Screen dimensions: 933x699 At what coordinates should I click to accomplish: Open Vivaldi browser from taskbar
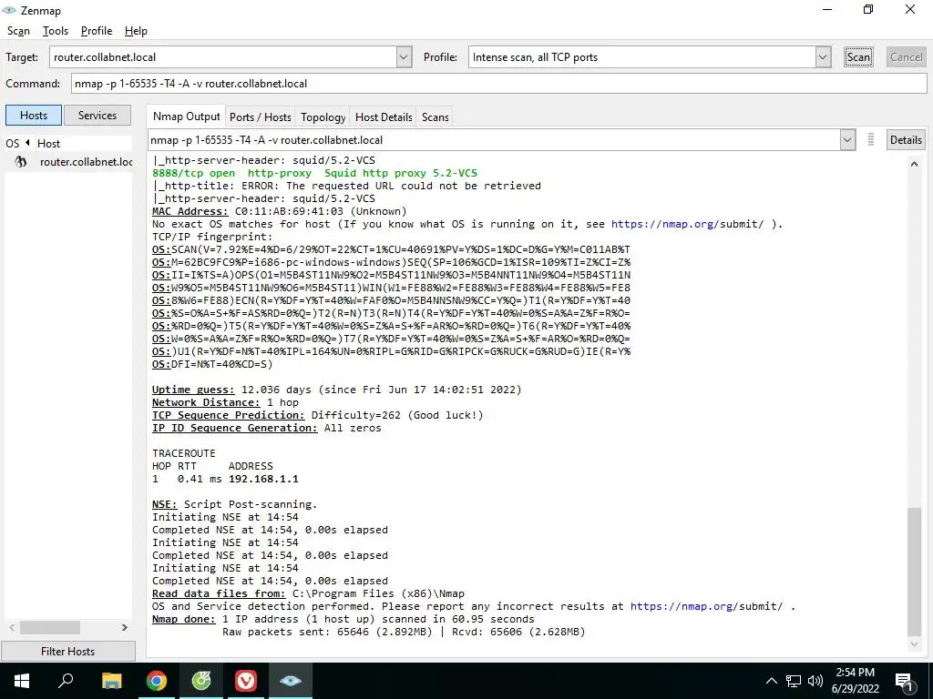click(245, 681)
